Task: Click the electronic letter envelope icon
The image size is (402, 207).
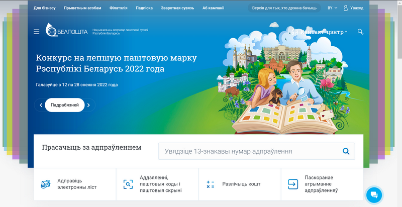Action: [x=46, y=184]
